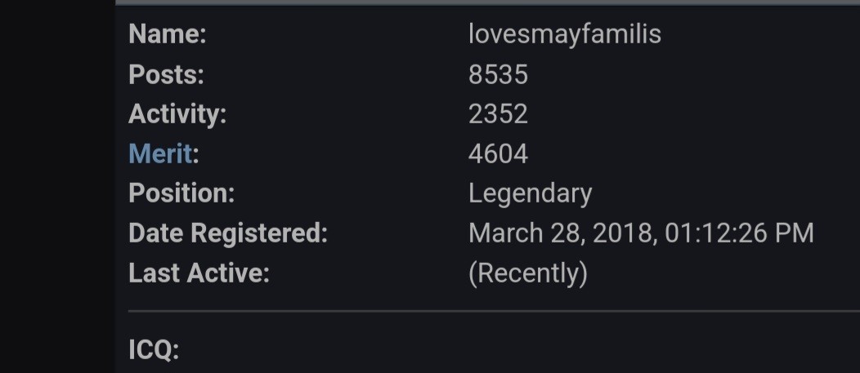Select the Legendary rank text
This screenshot has width=860, height=373.
click(x=530, y=194)
